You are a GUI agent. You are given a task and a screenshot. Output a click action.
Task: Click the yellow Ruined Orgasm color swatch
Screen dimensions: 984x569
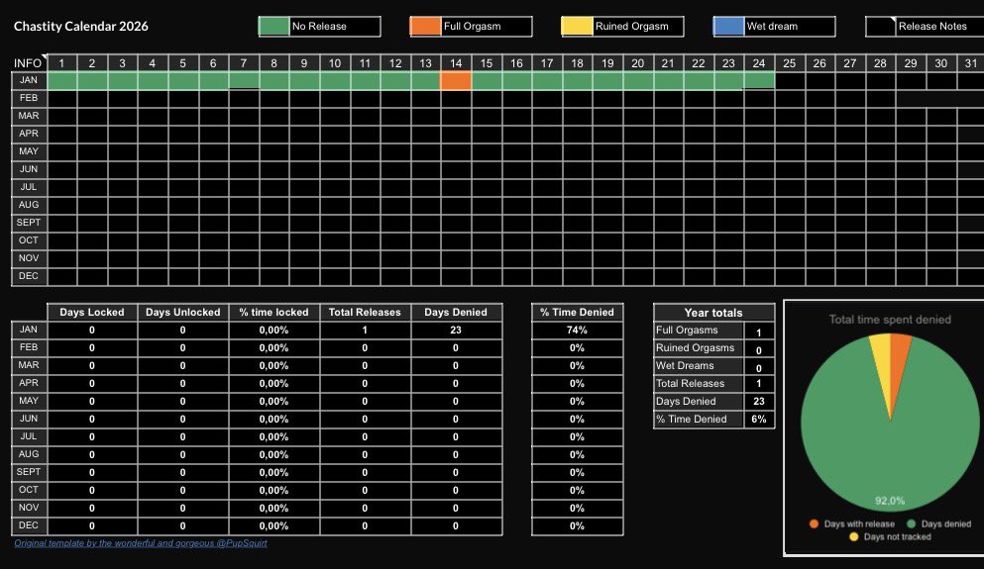[577, 27]
